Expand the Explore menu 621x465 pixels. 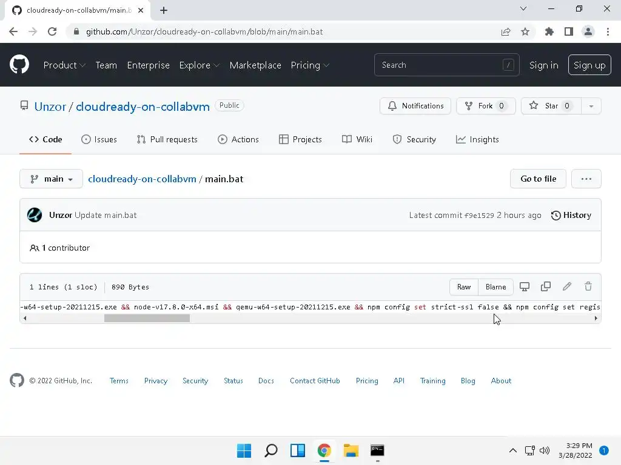199,65
